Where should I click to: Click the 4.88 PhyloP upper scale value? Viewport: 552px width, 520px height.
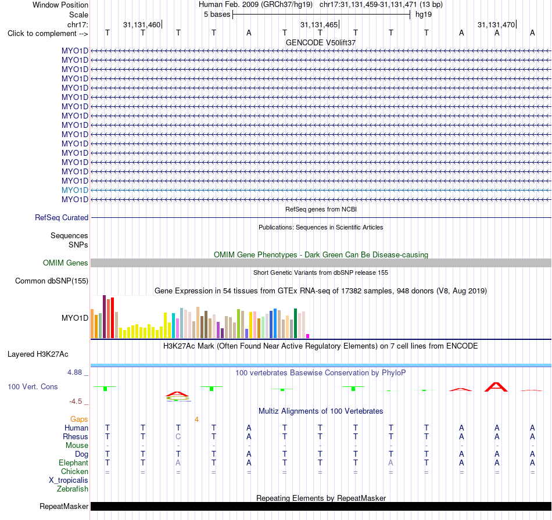[74, 372]
